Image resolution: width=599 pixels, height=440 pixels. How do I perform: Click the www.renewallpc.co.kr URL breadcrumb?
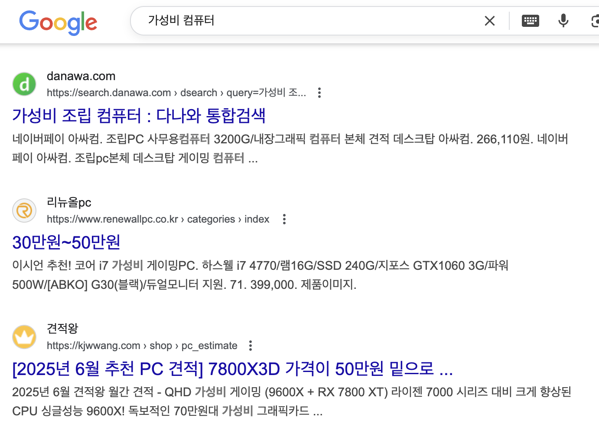click(158, 219)
